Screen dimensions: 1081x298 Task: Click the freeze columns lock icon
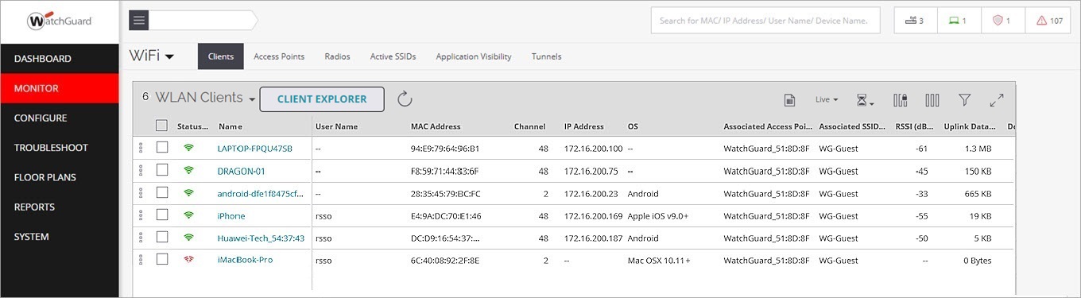point(901,100)
